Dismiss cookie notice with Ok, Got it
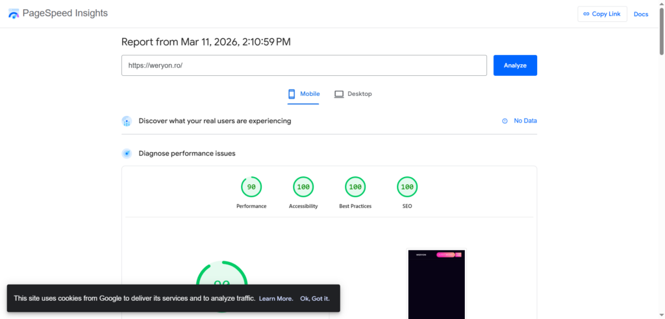This screenshot has height=319, width=665. 314,298
